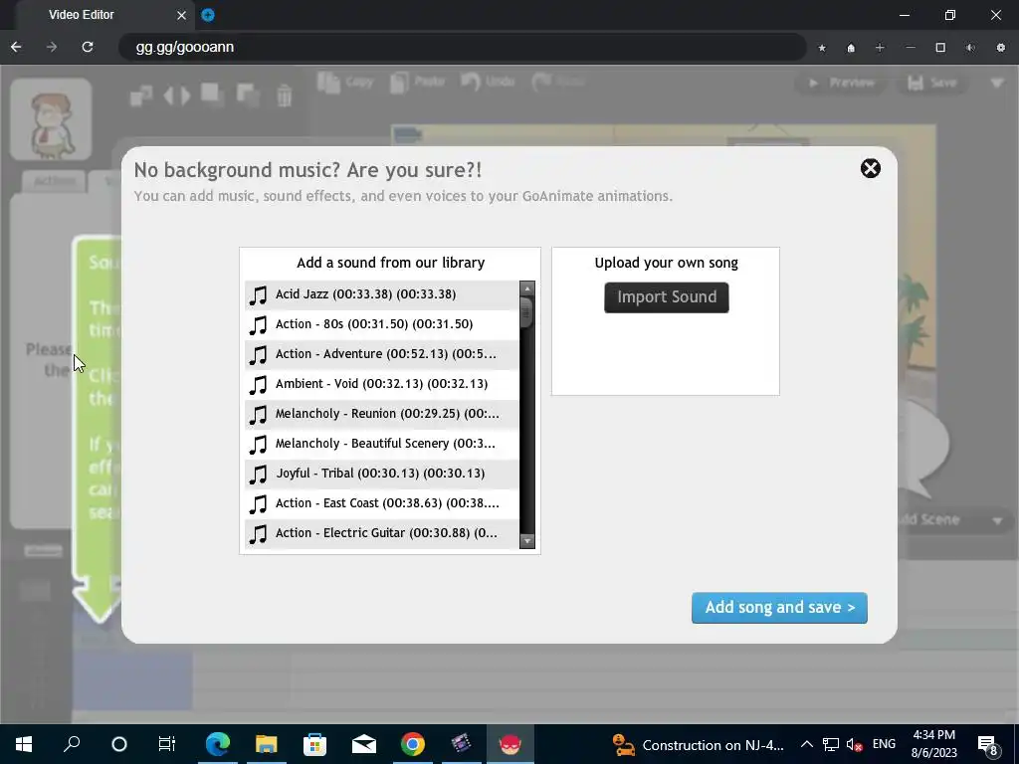Close the Video Editor tab
The height and width of the screenshot is (764, 1019).
(x=181, y=15)
